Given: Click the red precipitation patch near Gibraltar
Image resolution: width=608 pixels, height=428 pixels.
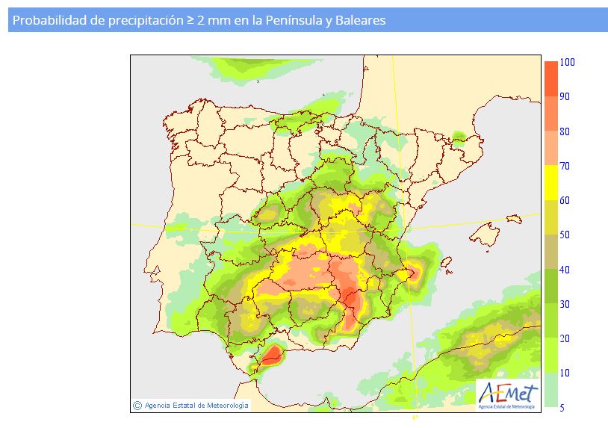Looking at the screenshot, I should 270,353.
